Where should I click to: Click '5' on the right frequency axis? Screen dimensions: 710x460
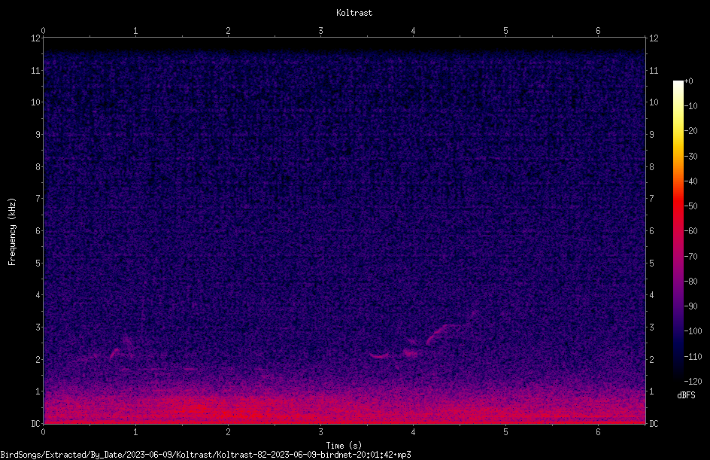tap(651, 263)
